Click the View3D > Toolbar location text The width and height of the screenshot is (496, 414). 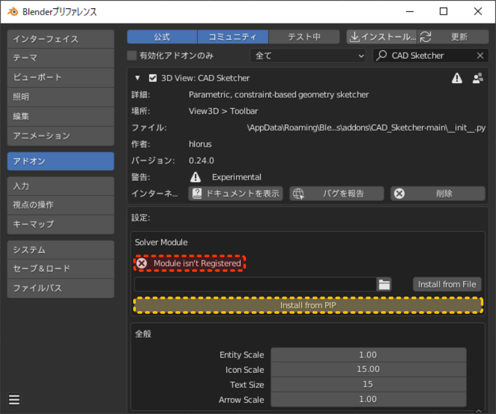tap(223, 111)
